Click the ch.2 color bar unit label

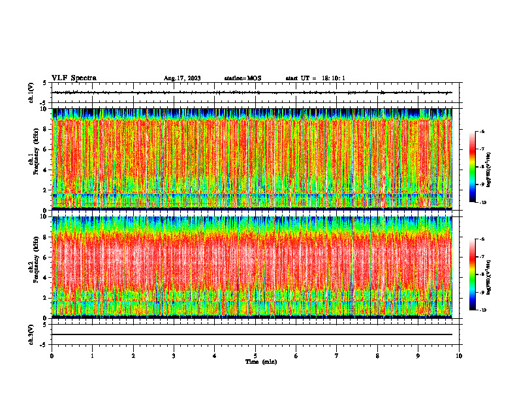pos(489,278)
